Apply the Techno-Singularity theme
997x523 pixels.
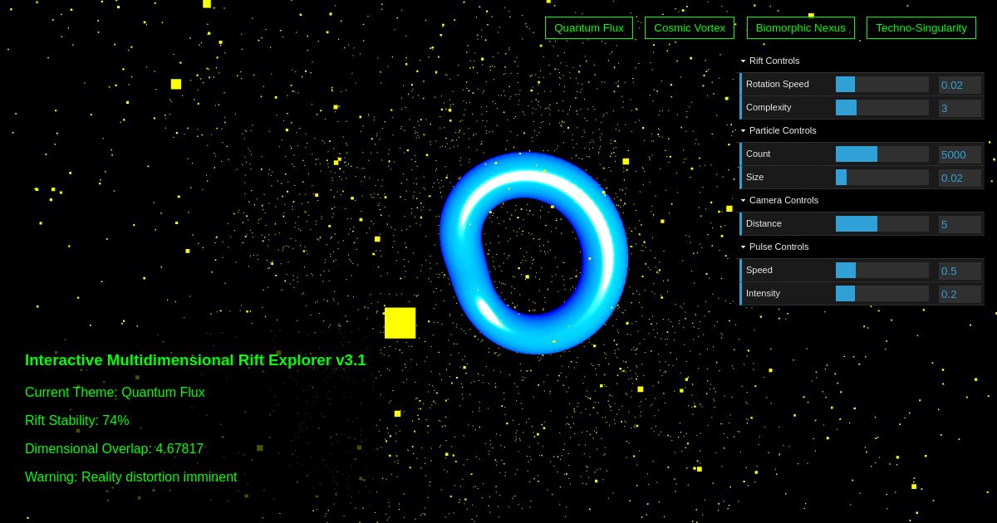click(921, 27)
